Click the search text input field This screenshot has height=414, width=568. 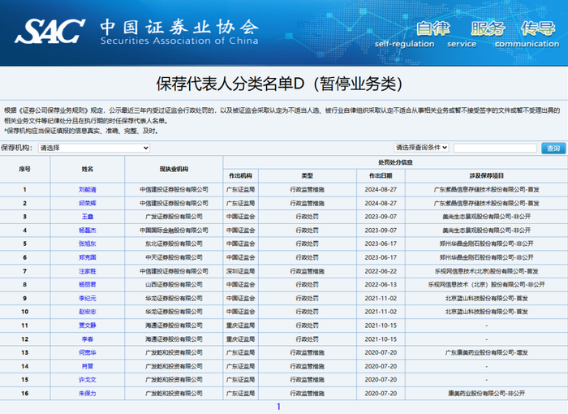(x=494, y=148)
